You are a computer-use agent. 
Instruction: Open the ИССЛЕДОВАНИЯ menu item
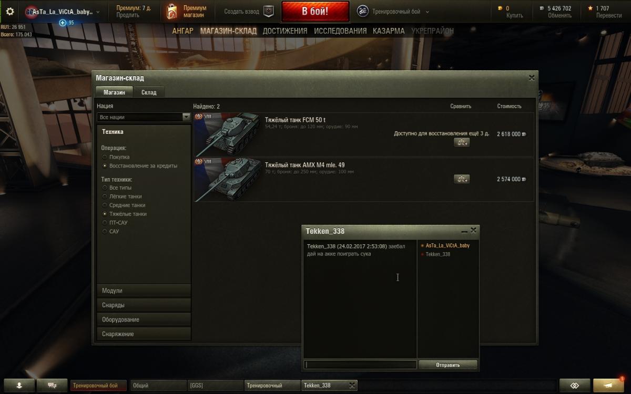[x=340, y=31]
